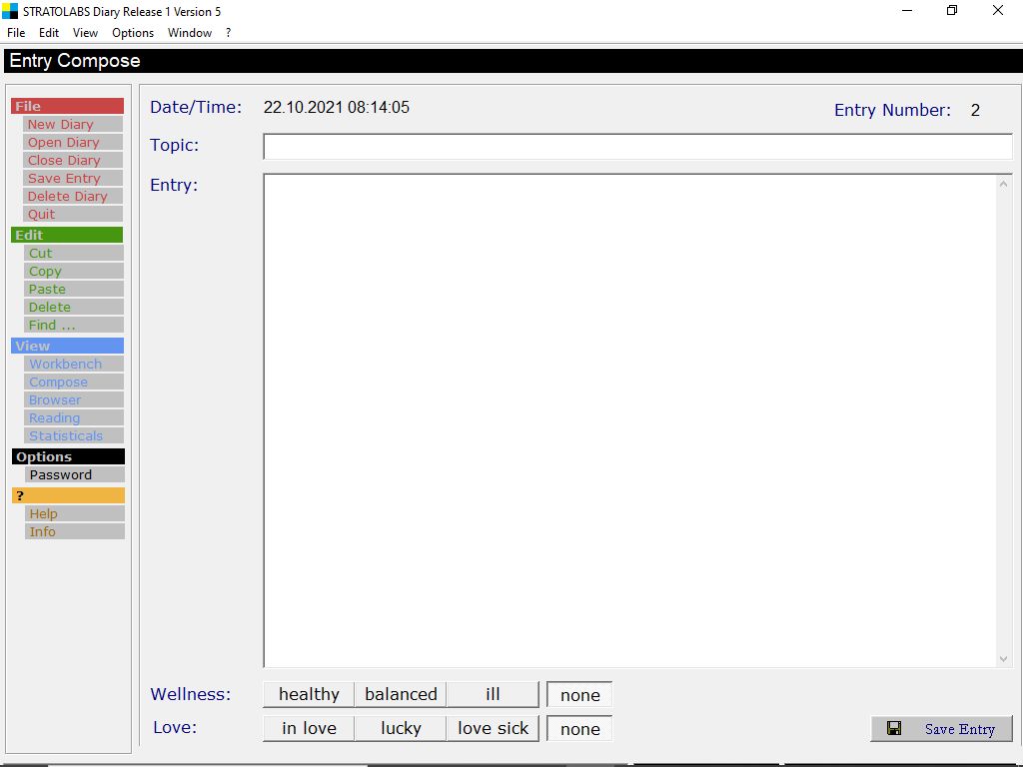The image size is (1023, 767).
Task: Click Info in the sidebar
Action: tap(74, 531)
